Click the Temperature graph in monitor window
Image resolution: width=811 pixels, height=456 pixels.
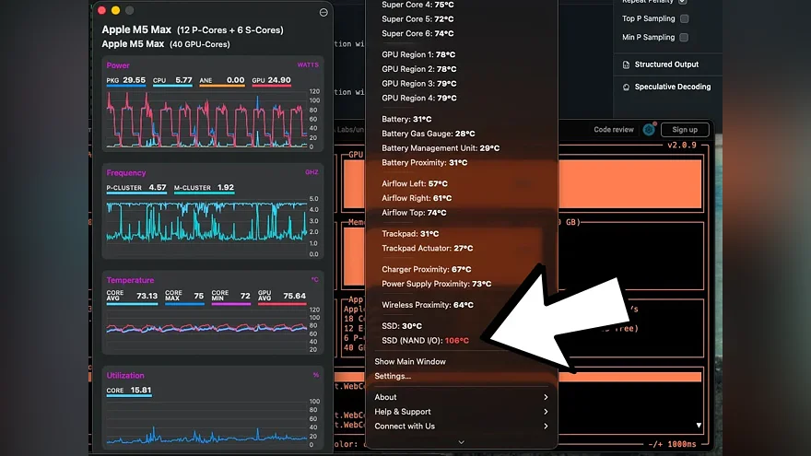[206, 329]
